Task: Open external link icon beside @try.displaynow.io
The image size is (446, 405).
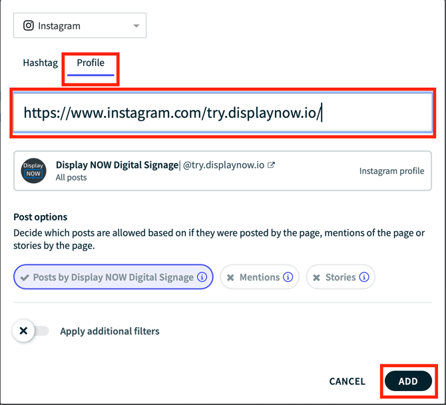Action: 271,165
